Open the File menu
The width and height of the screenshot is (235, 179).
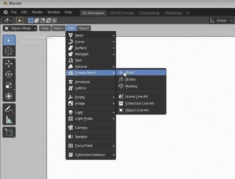[x=14, y=12]
